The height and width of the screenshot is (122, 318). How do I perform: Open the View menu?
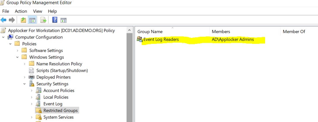point(37,11)
